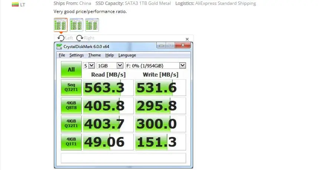The height and width of the screenshot is (170, 319).
Task: Click the Seq read result 563.3
Action: point(108,88)
